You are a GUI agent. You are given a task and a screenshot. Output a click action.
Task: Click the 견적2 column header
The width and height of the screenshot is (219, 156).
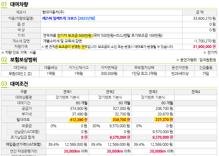(110, 92)
